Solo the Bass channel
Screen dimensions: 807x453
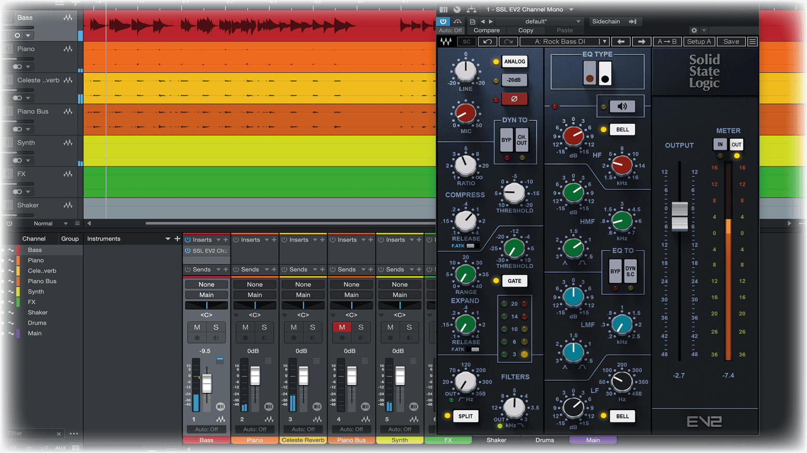[216, 327]
